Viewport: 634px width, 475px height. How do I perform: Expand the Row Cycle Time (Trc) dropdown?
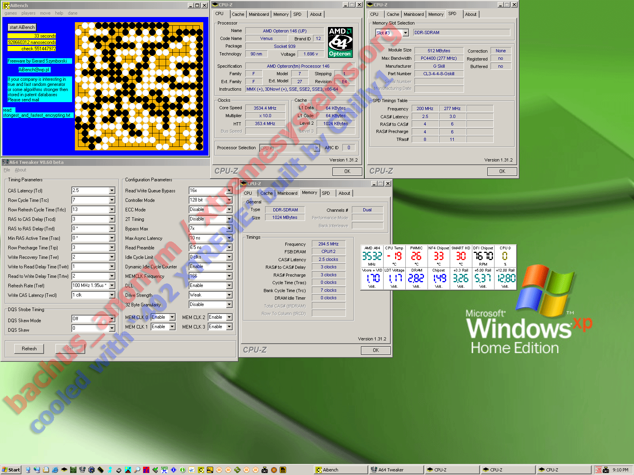tap(112, 200)
